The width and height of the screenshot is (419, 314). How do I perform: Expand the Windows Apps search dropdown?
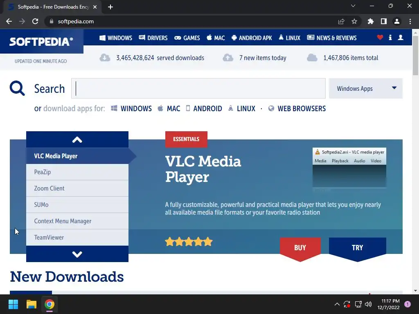click(365, 88)
